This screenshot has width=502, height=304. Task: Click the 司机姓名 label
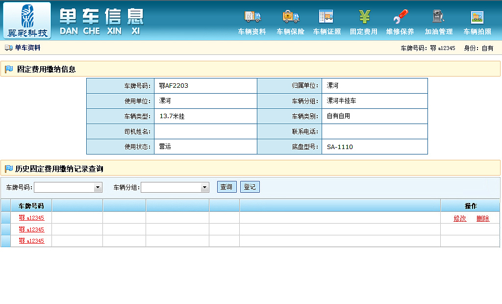tap(137, 132)
